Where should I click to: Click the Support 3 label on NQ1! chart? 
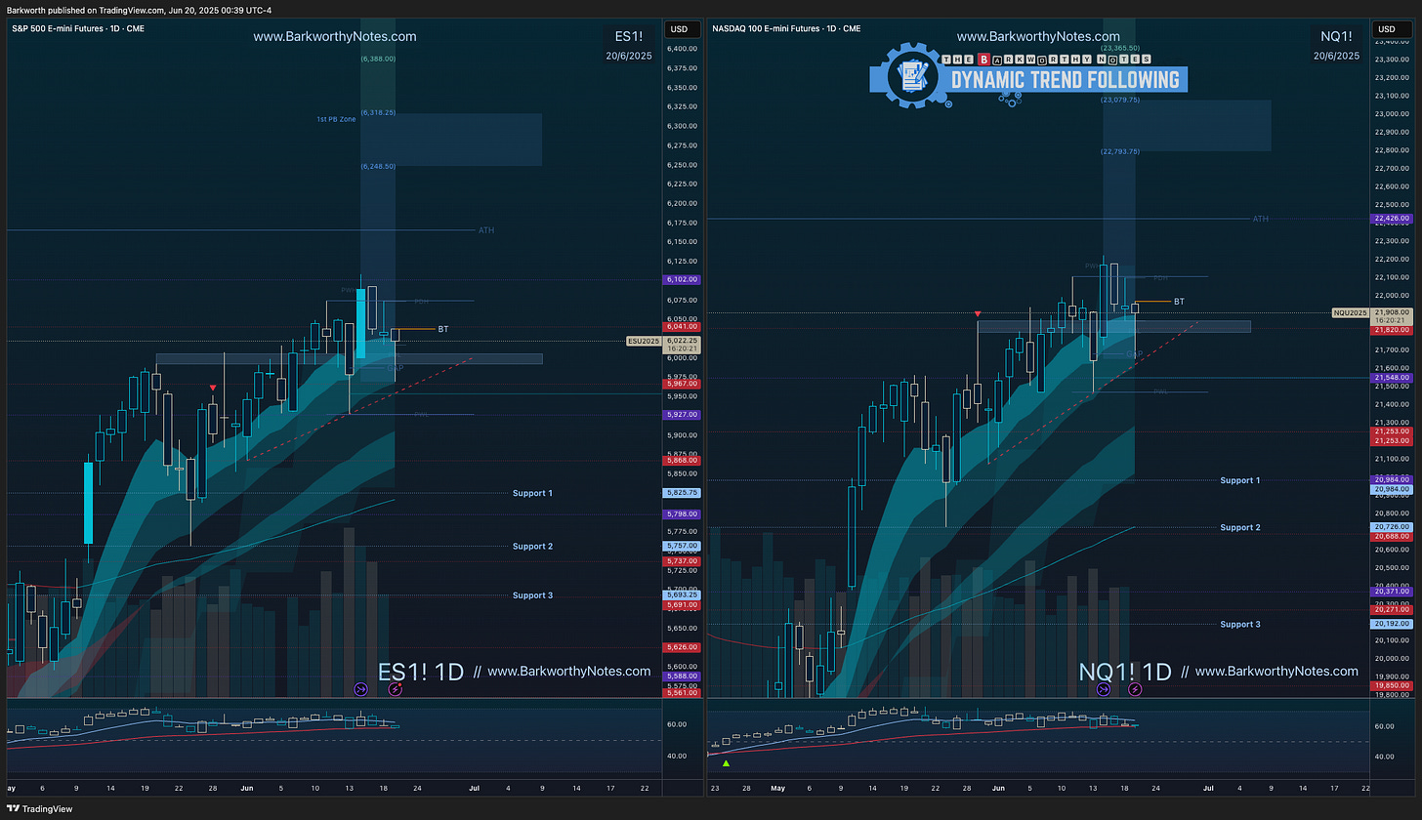pyautogui.click(x=1239, y=624)
